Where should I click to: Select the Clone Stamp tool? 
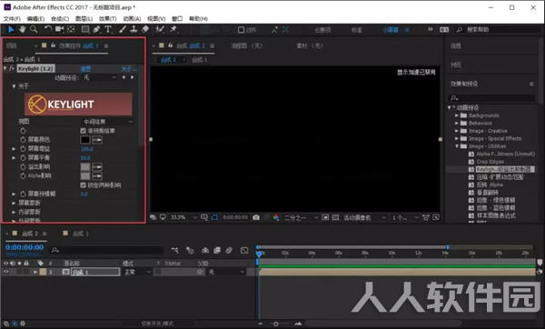[134, 30]
